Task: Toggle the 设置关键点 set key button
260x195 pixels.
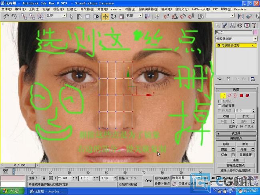Action: [x=162, y=183]
